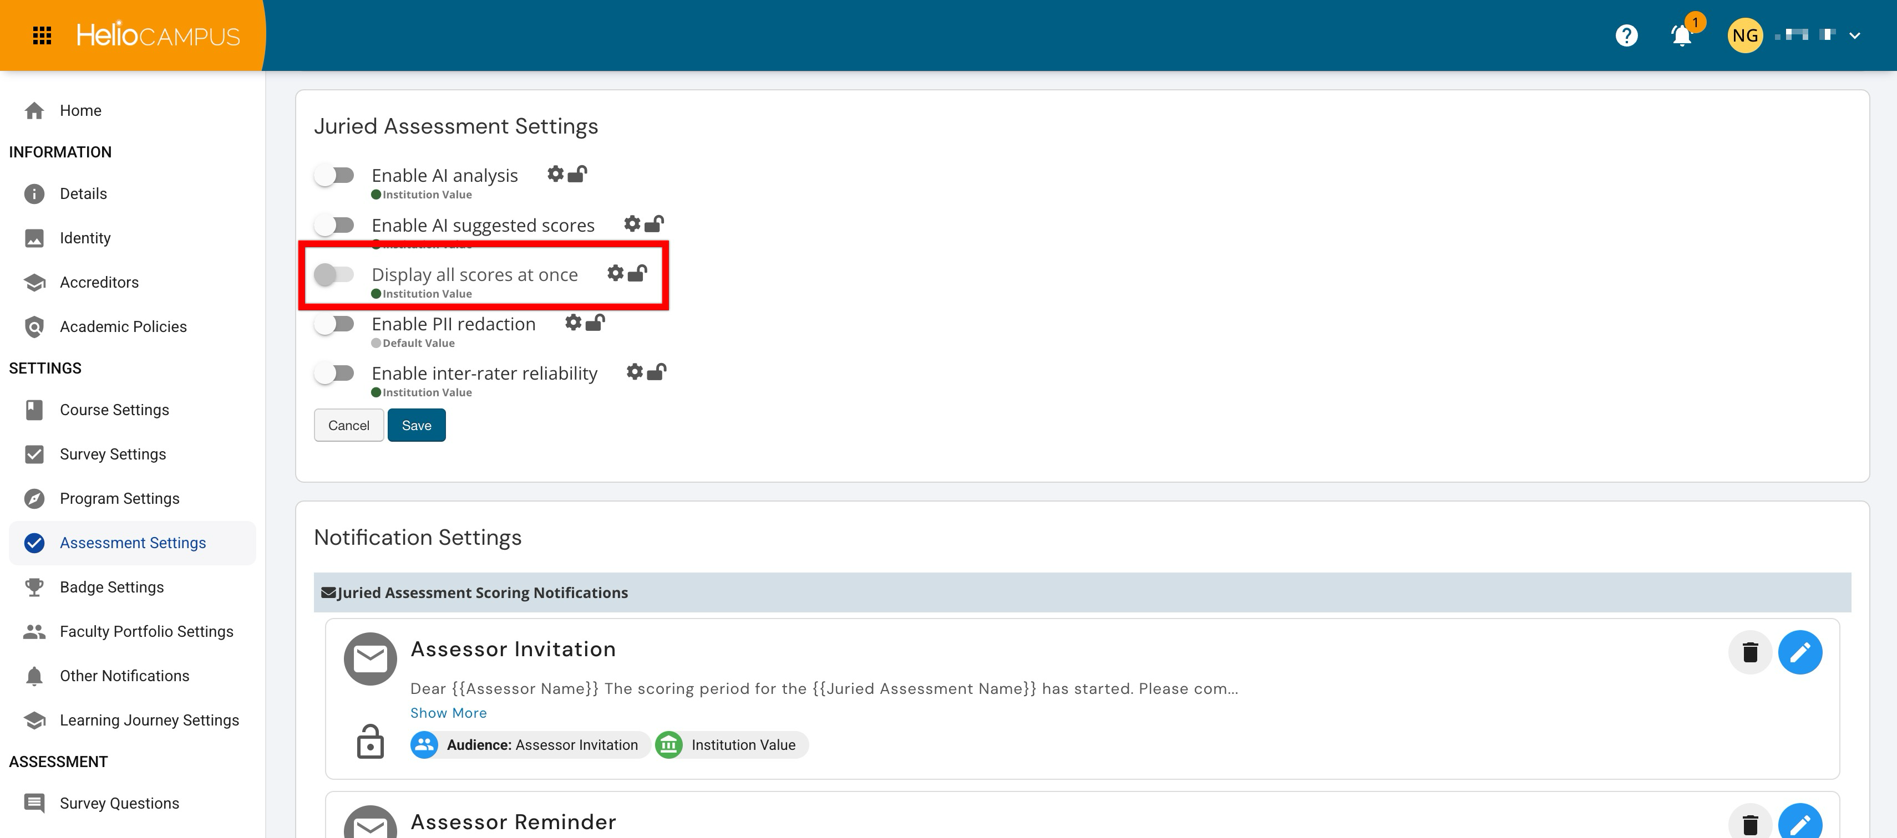Image resolution: width=1897 pixels, height=838 pixels.
Task: Expand the user account dropdown chevron
Action: pyautogui.click(x=1854, y=35)
